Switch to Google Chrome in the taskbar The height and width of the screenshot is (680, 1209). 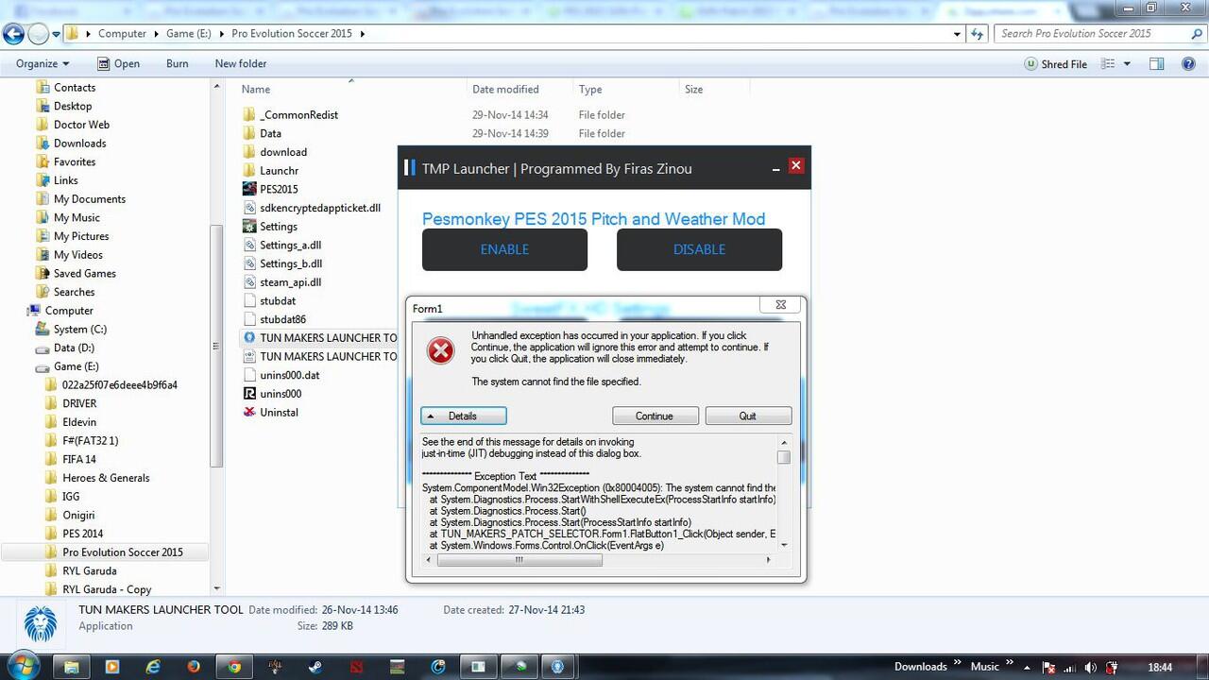click(234, 666)
